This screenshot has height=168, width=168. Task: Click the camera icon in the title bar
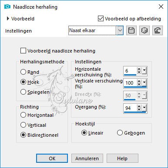pyautogui.click(x=7, y=7)
